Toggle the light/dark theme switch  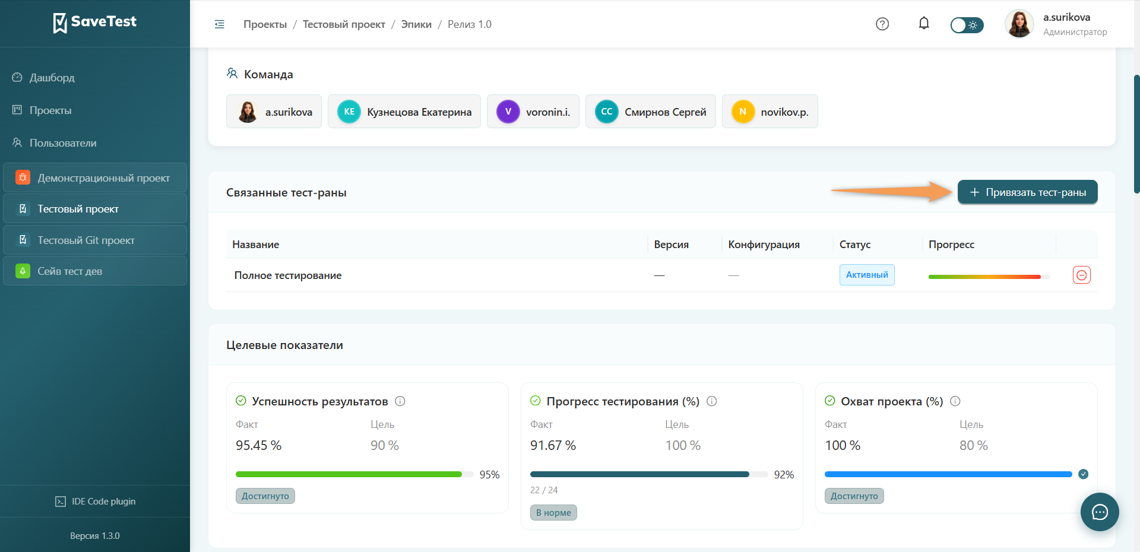tap(967, 25)
